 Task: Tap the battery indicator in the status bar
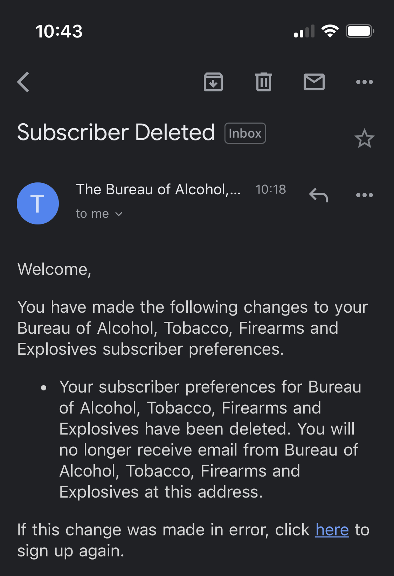[360, 31]
